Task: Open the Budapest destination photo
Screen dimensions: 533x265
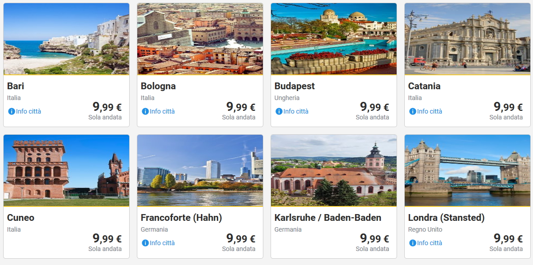Action: (334, 39)
